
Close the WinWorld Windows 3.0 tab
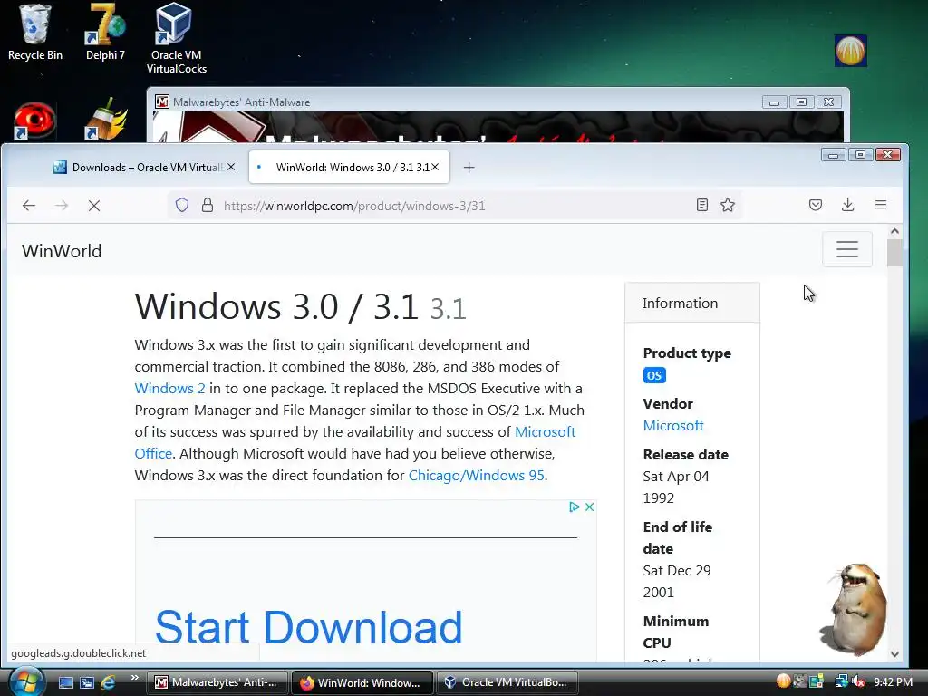[x=435, y=167]
